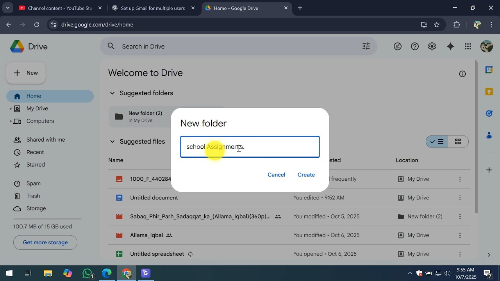The height and width of the screenshot is (281, 500).
Task: Collapse Suggested files section
Action: click(x=112, y=142)
